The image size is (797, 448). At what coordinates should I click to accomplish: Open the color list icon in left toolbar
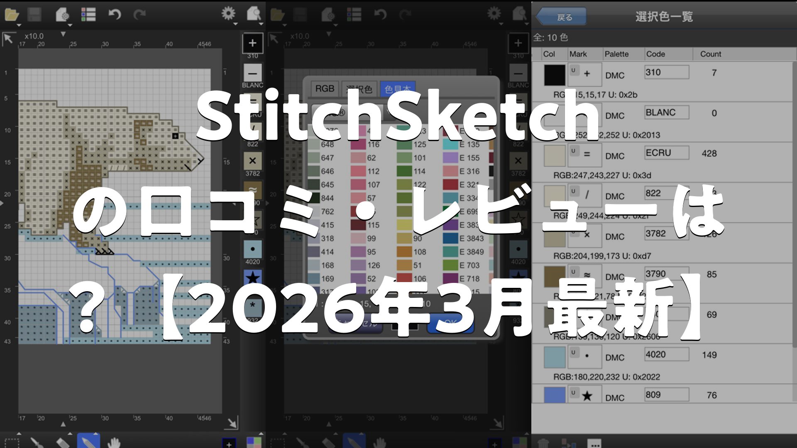(88, 15)
